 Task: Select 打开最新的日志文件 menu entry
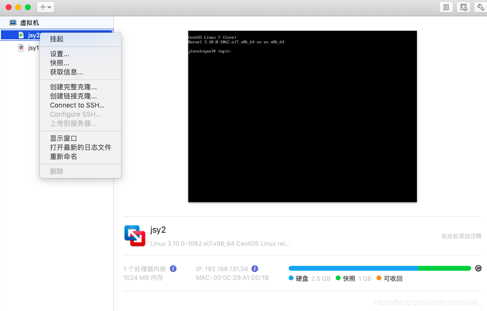point(80,147)
